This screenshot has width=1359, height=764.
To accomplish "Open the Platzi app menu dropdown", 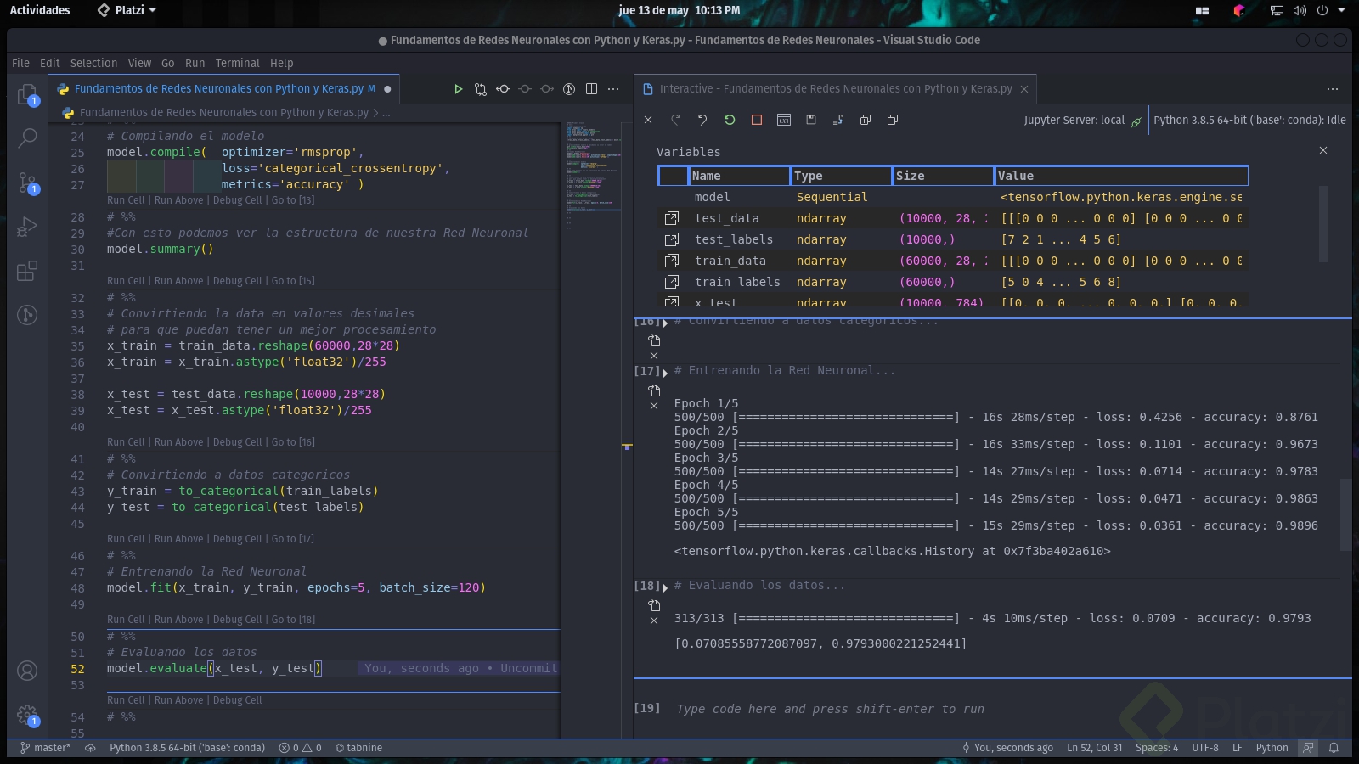I will pyautogui.click(x=127, y=10).
